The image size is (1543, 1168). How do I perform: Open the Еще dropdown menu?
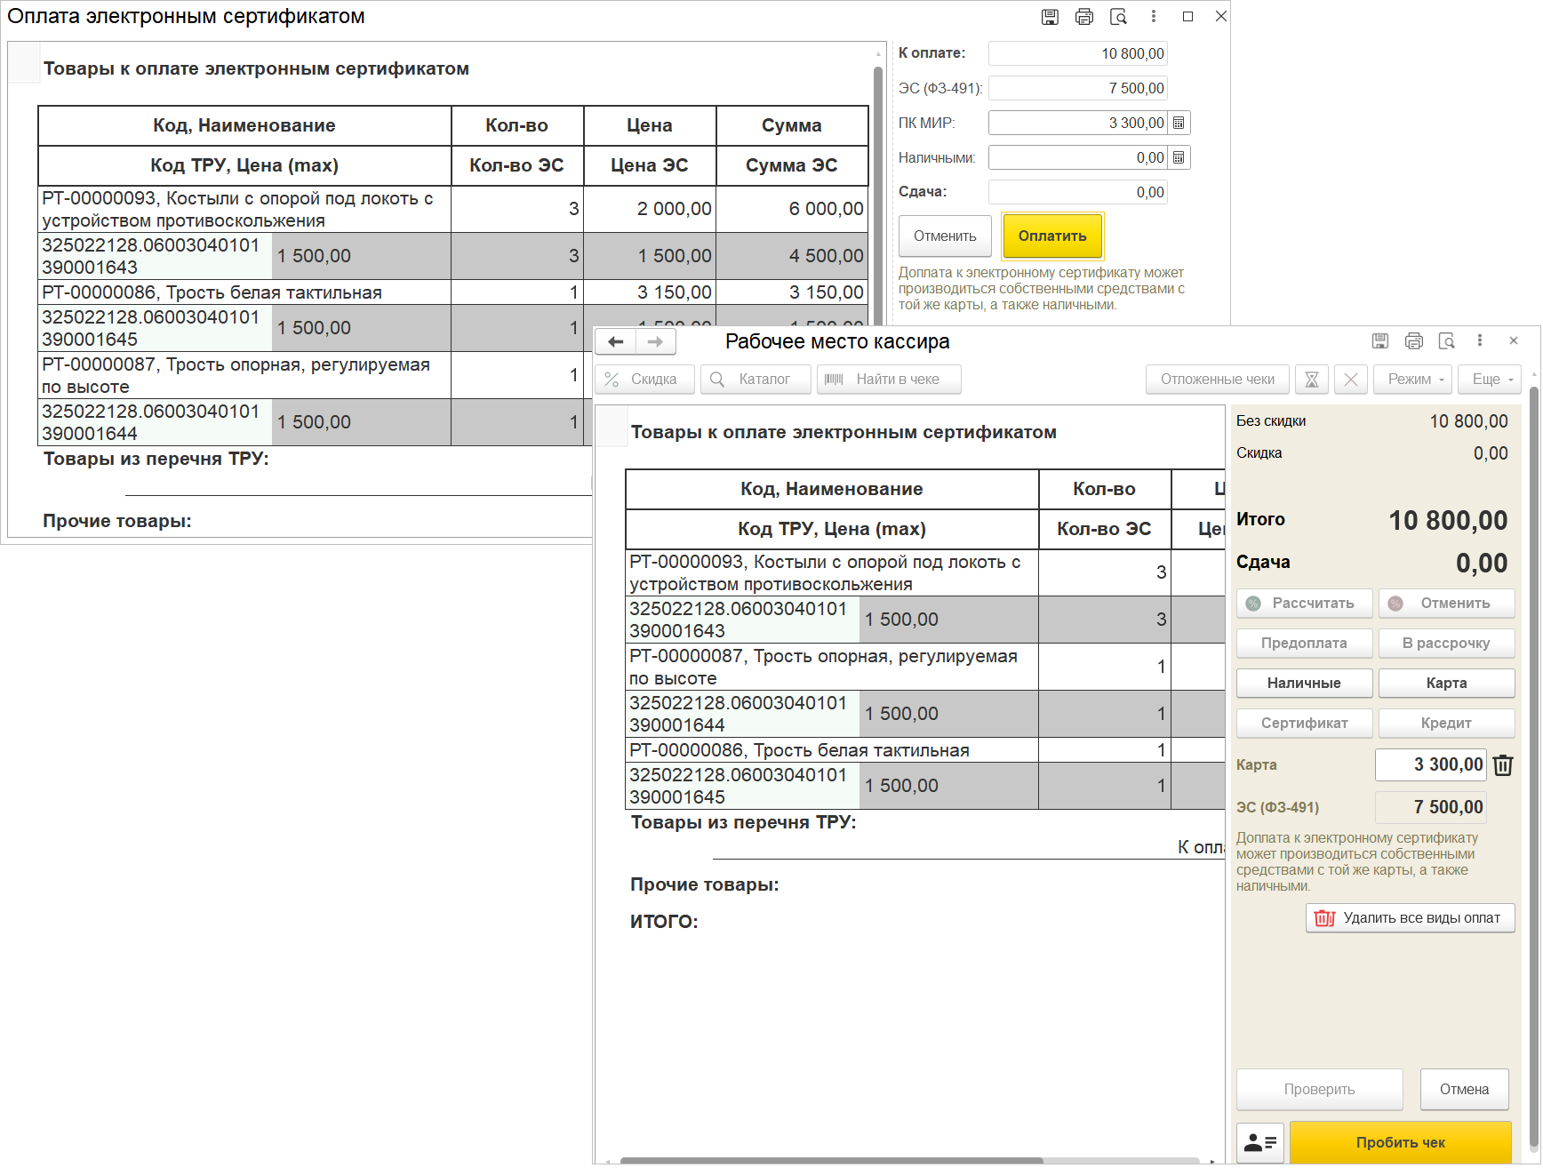point(1491,380)
